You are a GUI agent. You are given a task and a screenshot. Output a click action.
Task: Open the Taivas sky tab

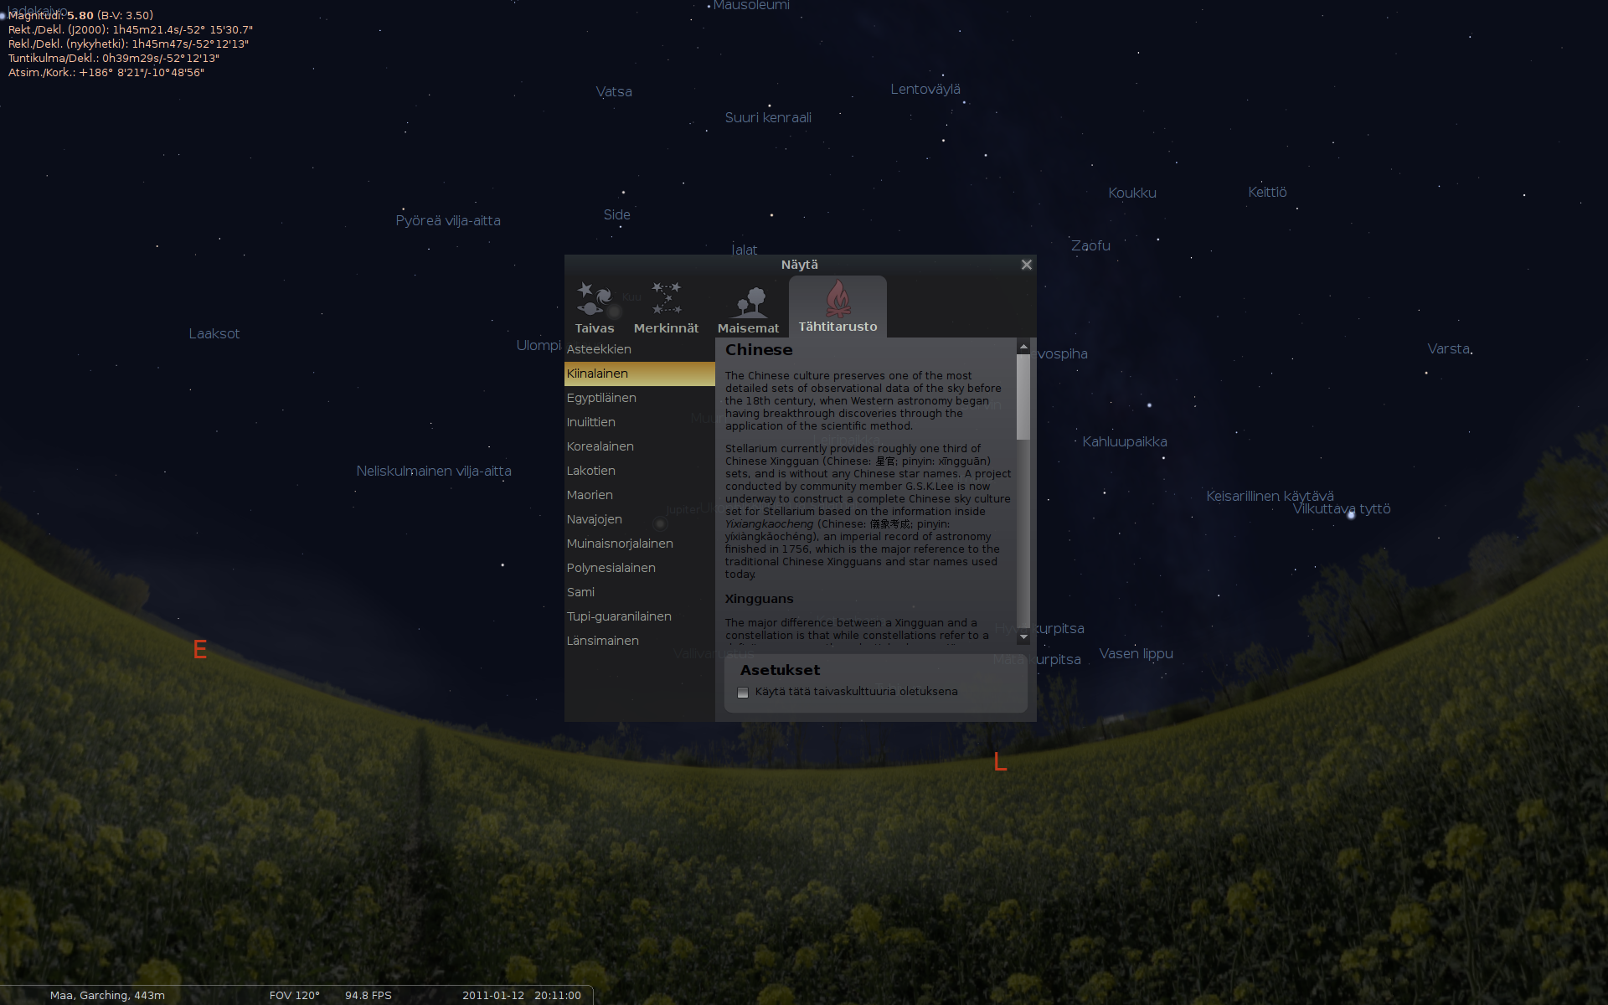tap(595, 307)
